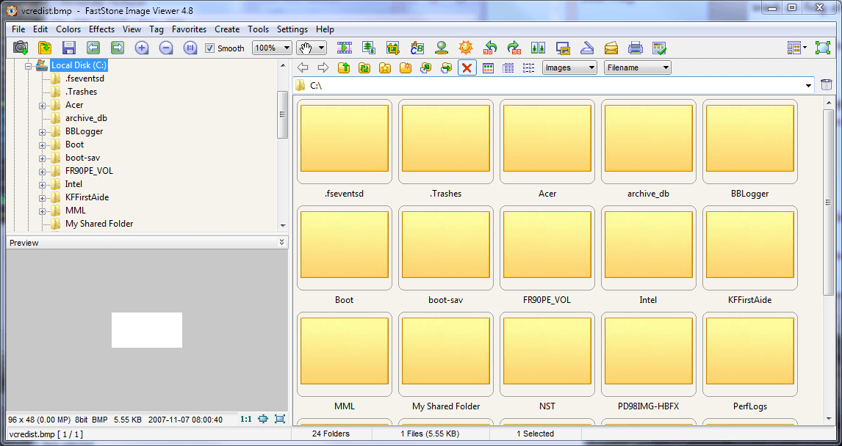Viewport: 842px width, 446px height.
Task: Switch to details view icon
Action: click(508, 67)
